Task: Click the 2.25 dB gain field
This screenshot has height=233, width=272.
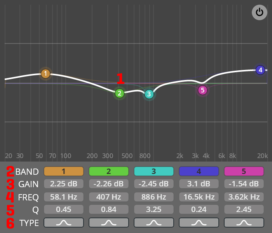Action: [64, 184]
